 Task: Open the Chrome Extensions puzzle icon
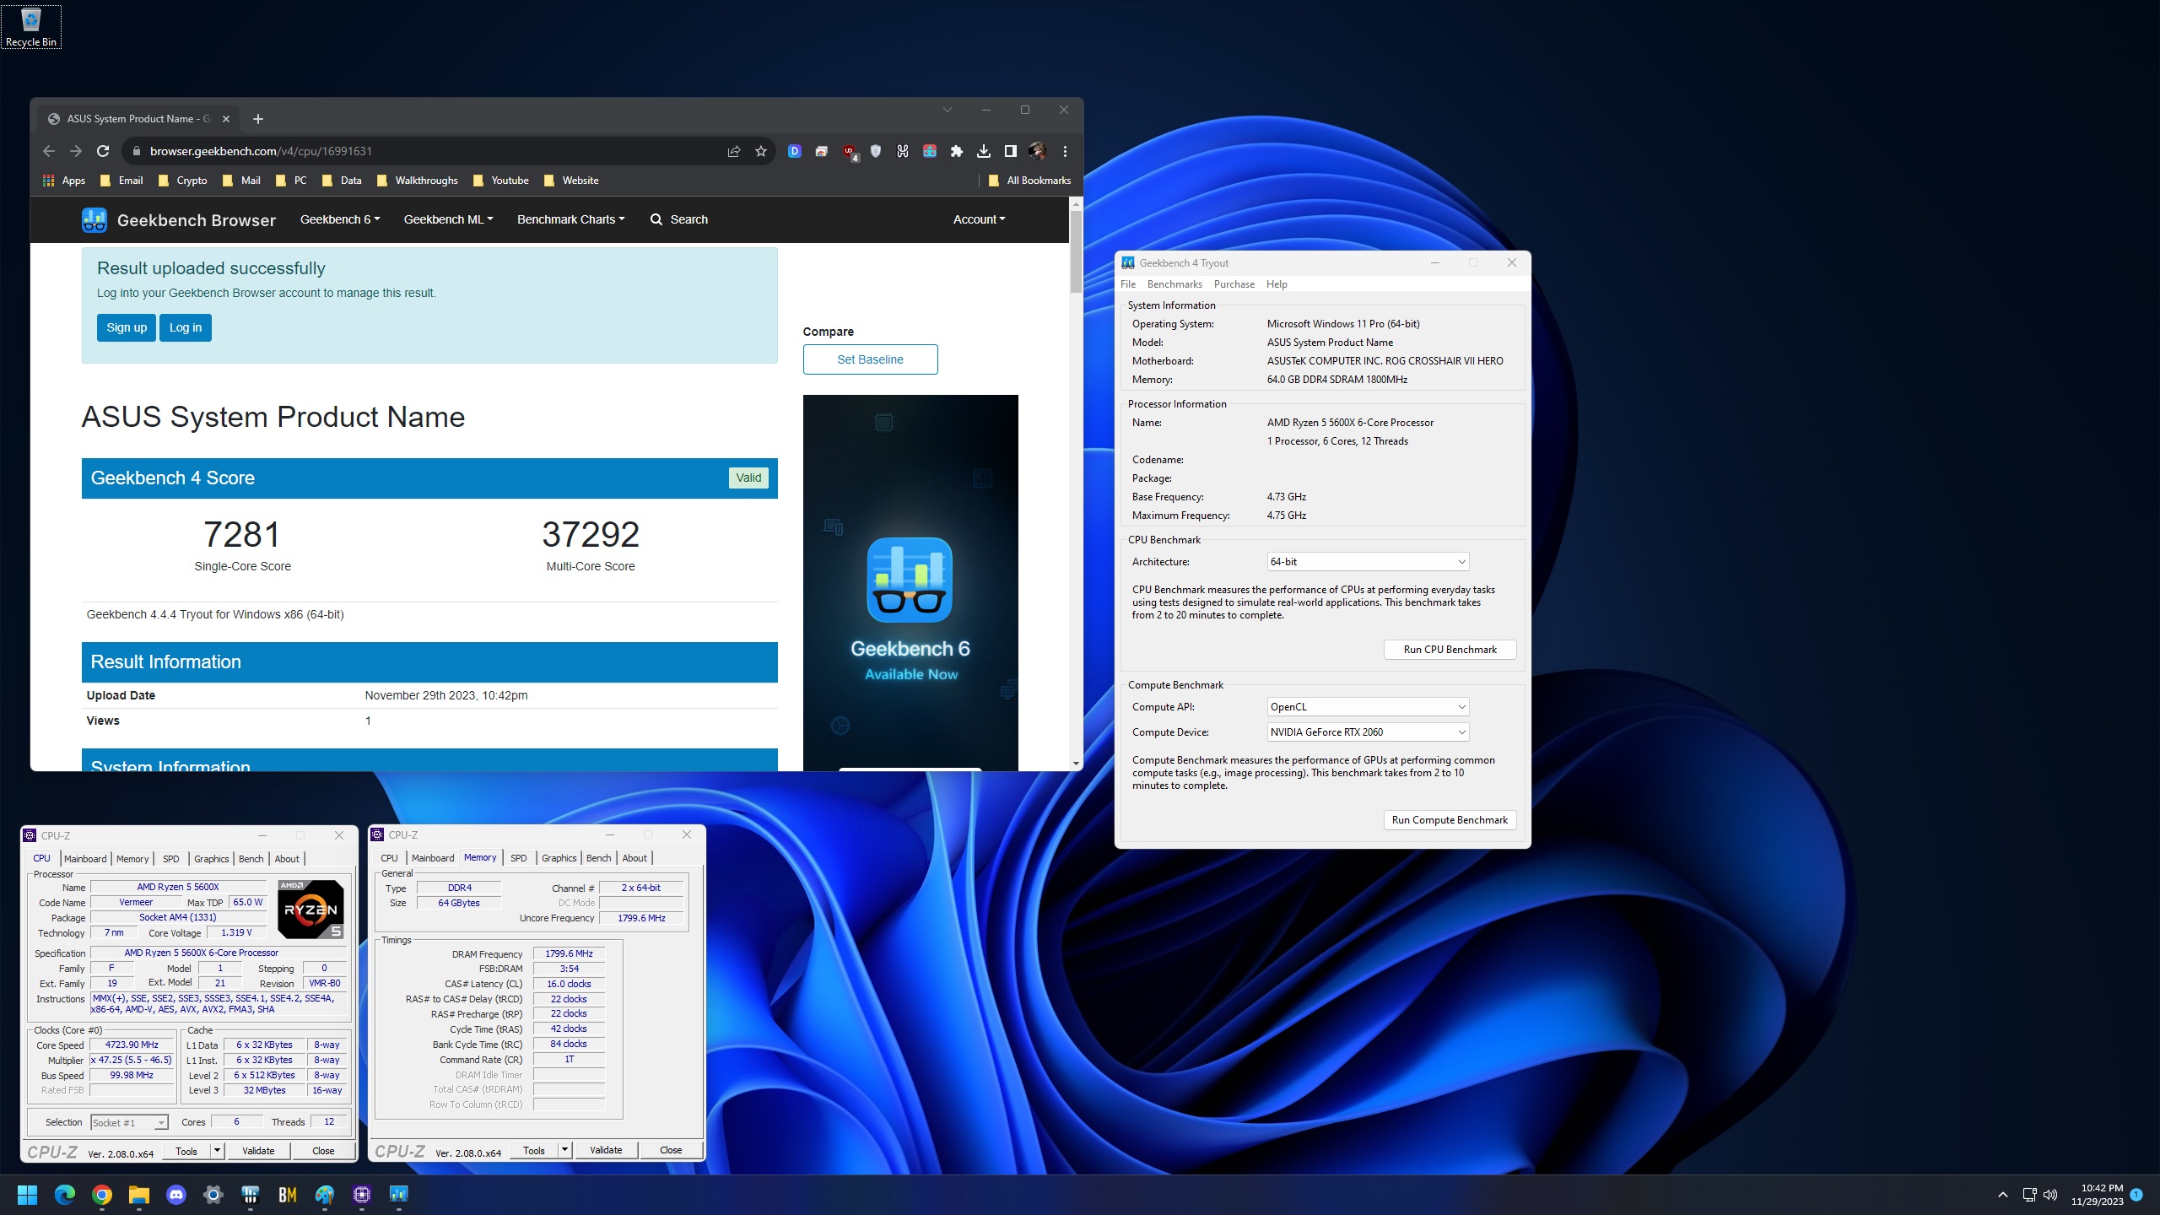(956, 151)
